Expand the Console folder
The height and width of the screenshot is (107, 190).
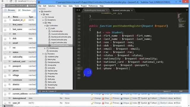pyautogui.click(x=43, y=17)
